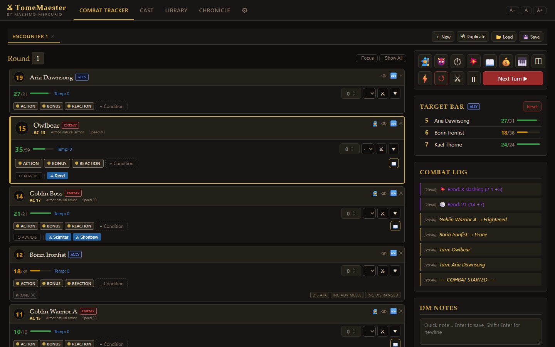
Task: Open damage type dropdown for Borin Ironfist
Action: 369,271
